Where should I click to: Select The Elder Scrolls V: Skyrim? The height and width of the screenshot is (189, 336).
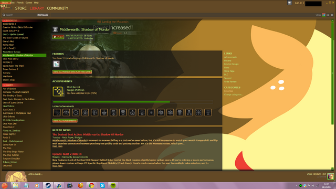tap(15, 38)
